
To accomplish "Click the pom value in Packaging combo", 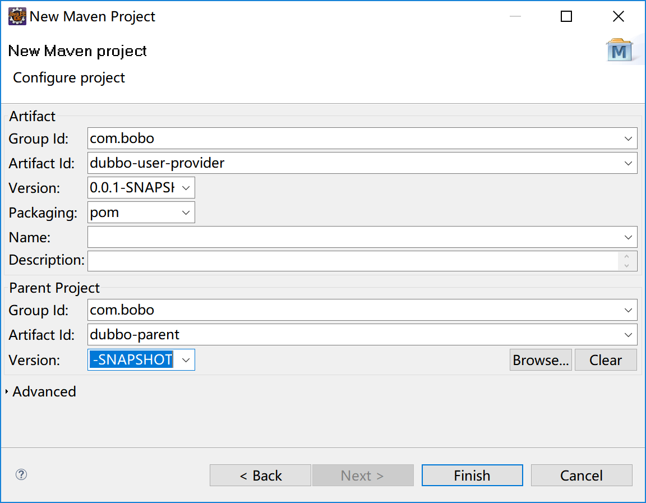I will [105, 213].
